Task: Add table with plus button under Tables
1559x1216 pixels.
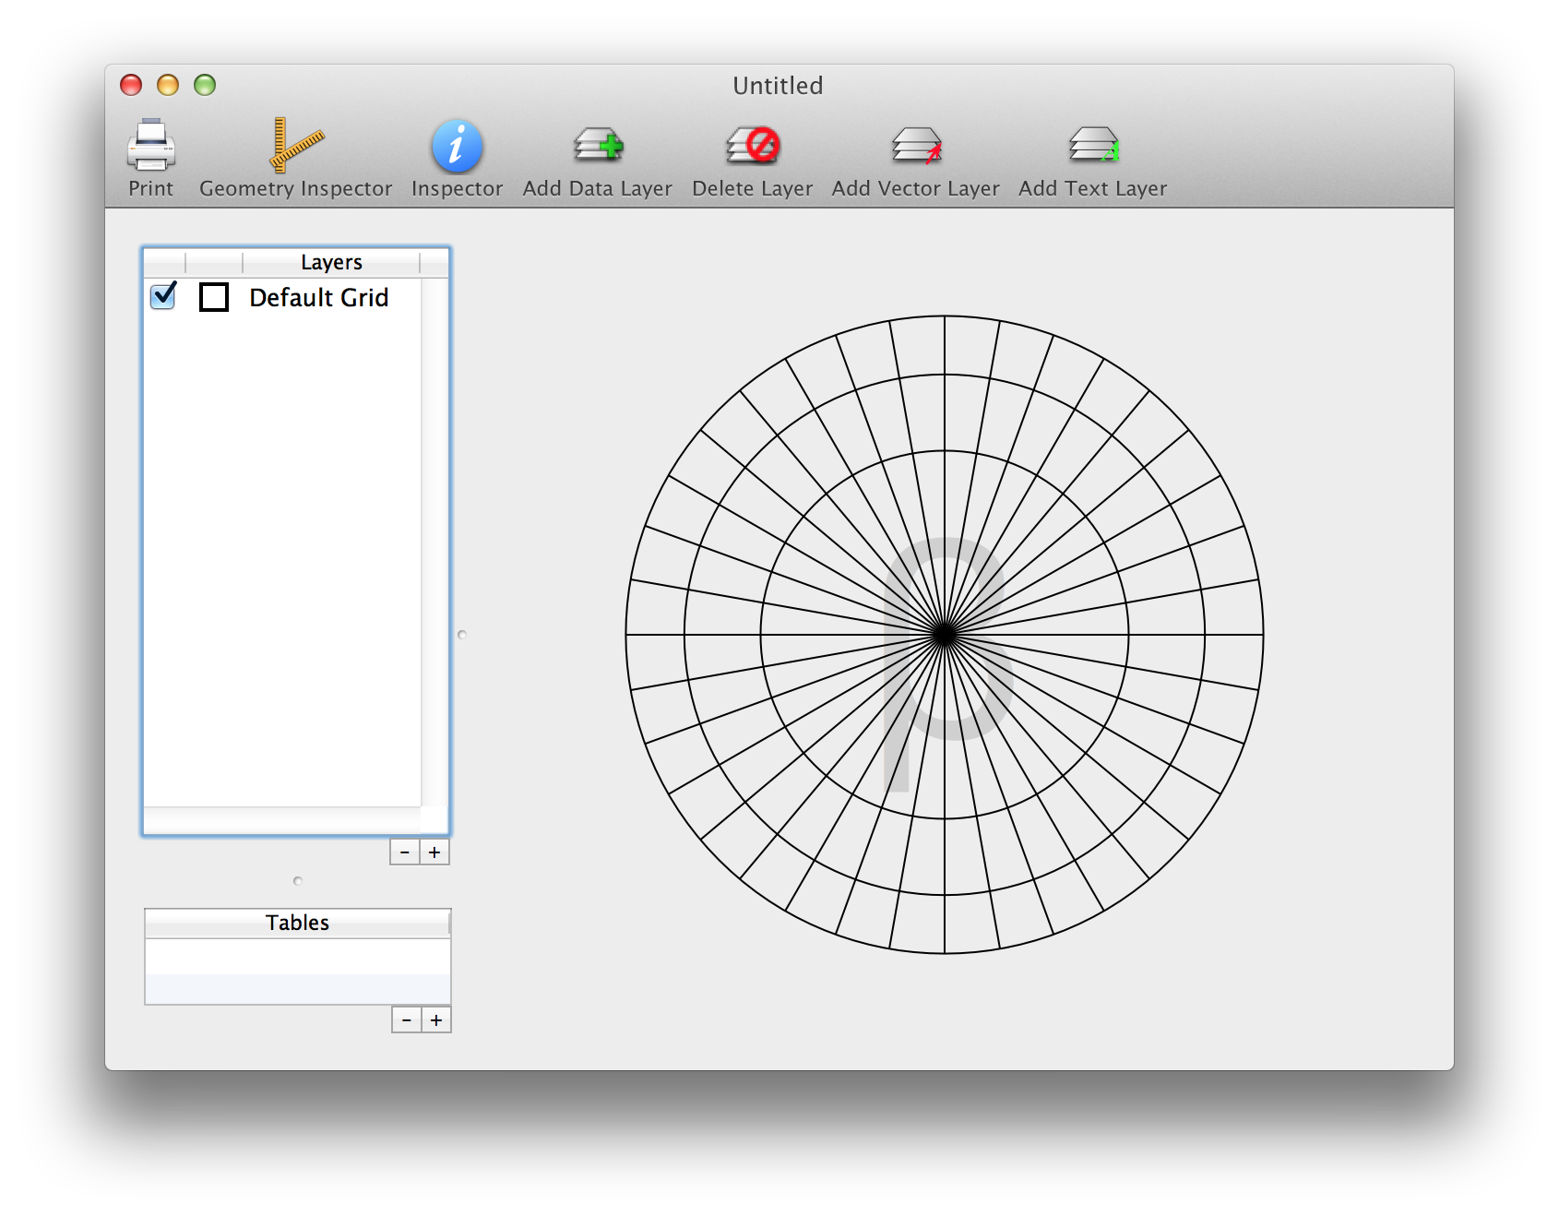Action: point(436,1019)
